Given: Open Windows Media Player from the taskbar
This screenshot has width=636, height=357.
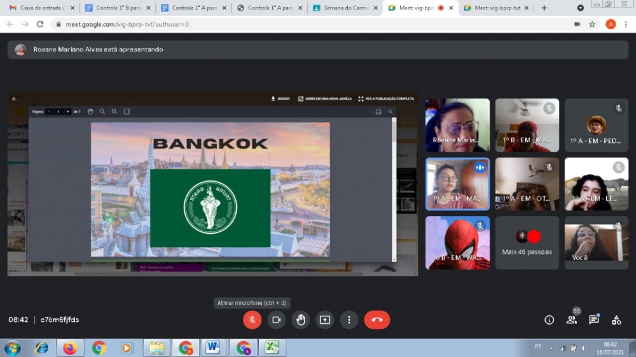Looking at the screenshot, I should pyautogui.click(x=127, y=348).
